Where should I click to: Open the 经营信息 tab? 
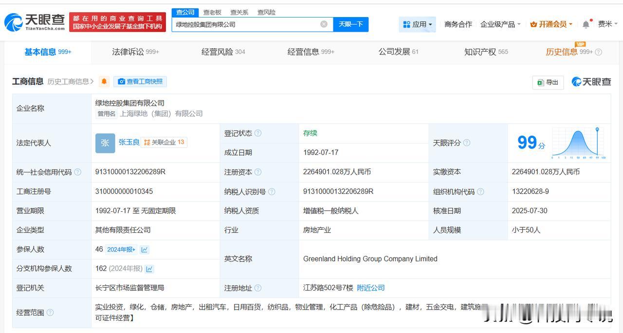(x=311, y=52)
